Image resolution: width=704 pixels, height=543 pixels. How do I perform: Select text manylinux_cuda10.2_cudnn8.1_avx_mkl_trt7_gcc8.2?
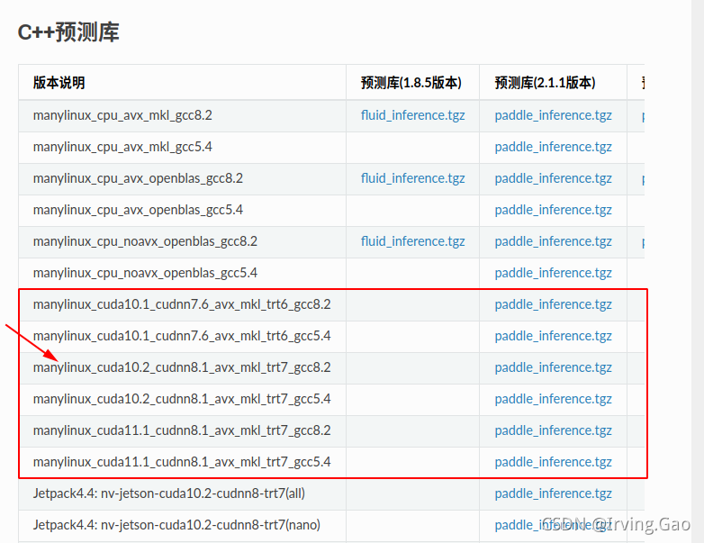182,367
